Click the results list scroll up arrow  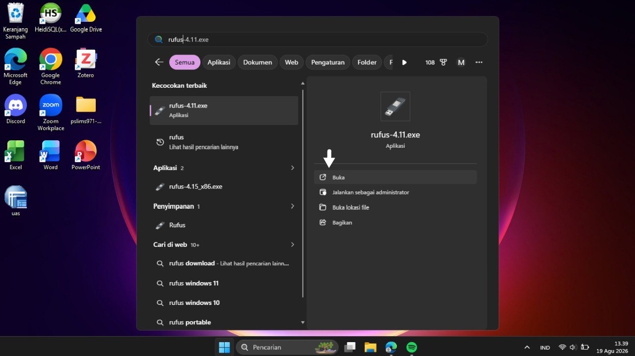tap(303, 84)
